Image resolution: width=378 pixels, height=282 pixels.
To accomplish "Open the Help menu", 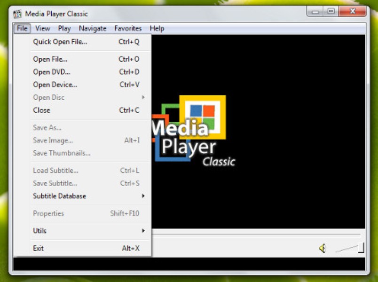I will [157, 28].
